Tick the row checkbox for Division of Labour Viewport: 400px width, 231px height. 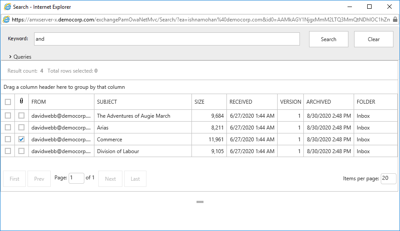(8, 151)
